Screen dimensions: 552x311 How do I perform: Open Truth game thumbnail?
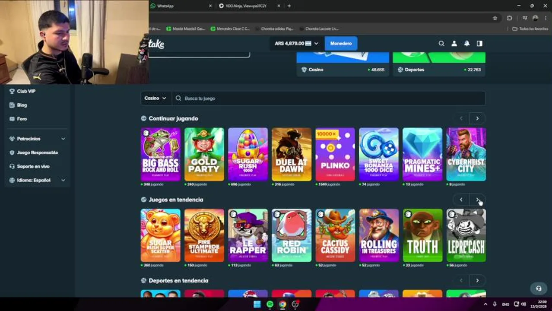(x=422, y=235)
